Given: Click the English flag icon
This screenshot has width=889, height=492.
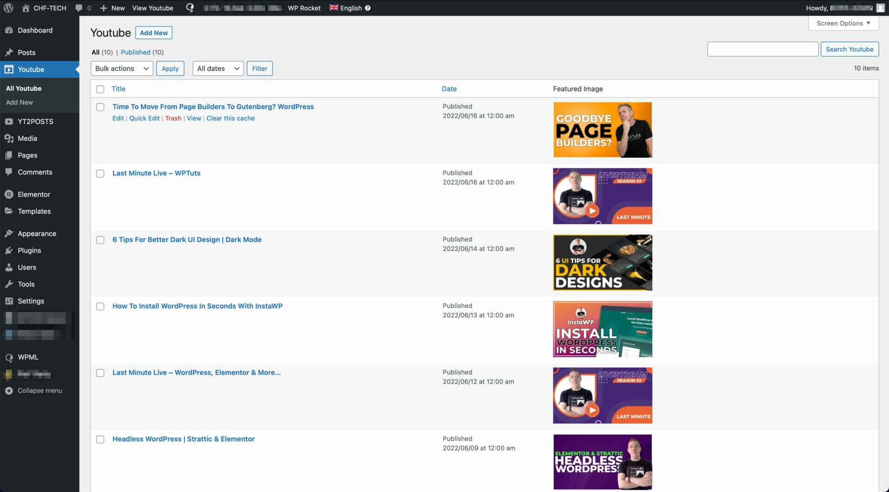Looking at the screenshot, I should coord(333,7).
